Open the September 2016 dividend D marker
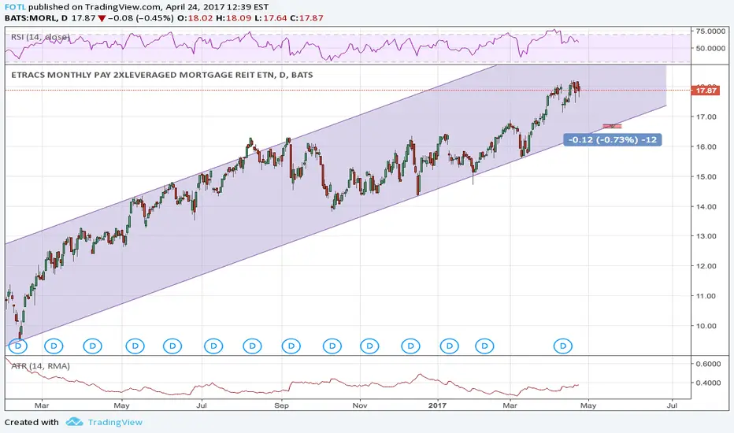Image resolution: width=734 pixels, height=433 pixels. click(x=291, y=346)
